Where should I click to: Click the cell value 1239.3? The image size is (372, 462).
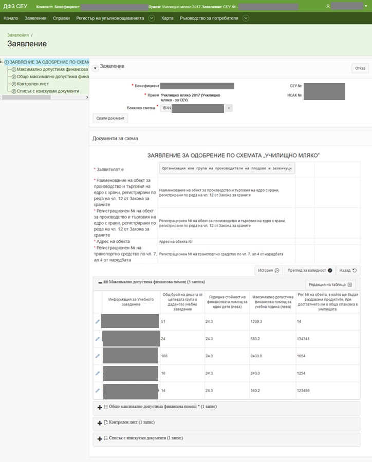[x=256, y=321]
